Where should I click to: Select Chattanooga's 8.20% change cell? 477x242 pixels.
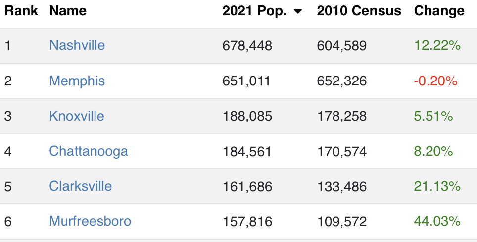click(x=433, y=151)
